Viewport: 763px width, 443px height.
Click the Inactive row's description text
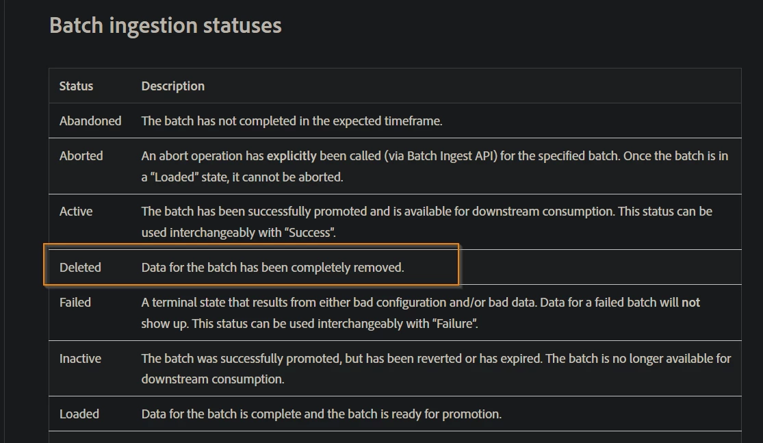click(x=436, y=359)
